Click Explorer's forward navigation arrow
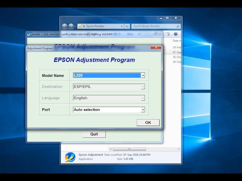 [71, 26]
